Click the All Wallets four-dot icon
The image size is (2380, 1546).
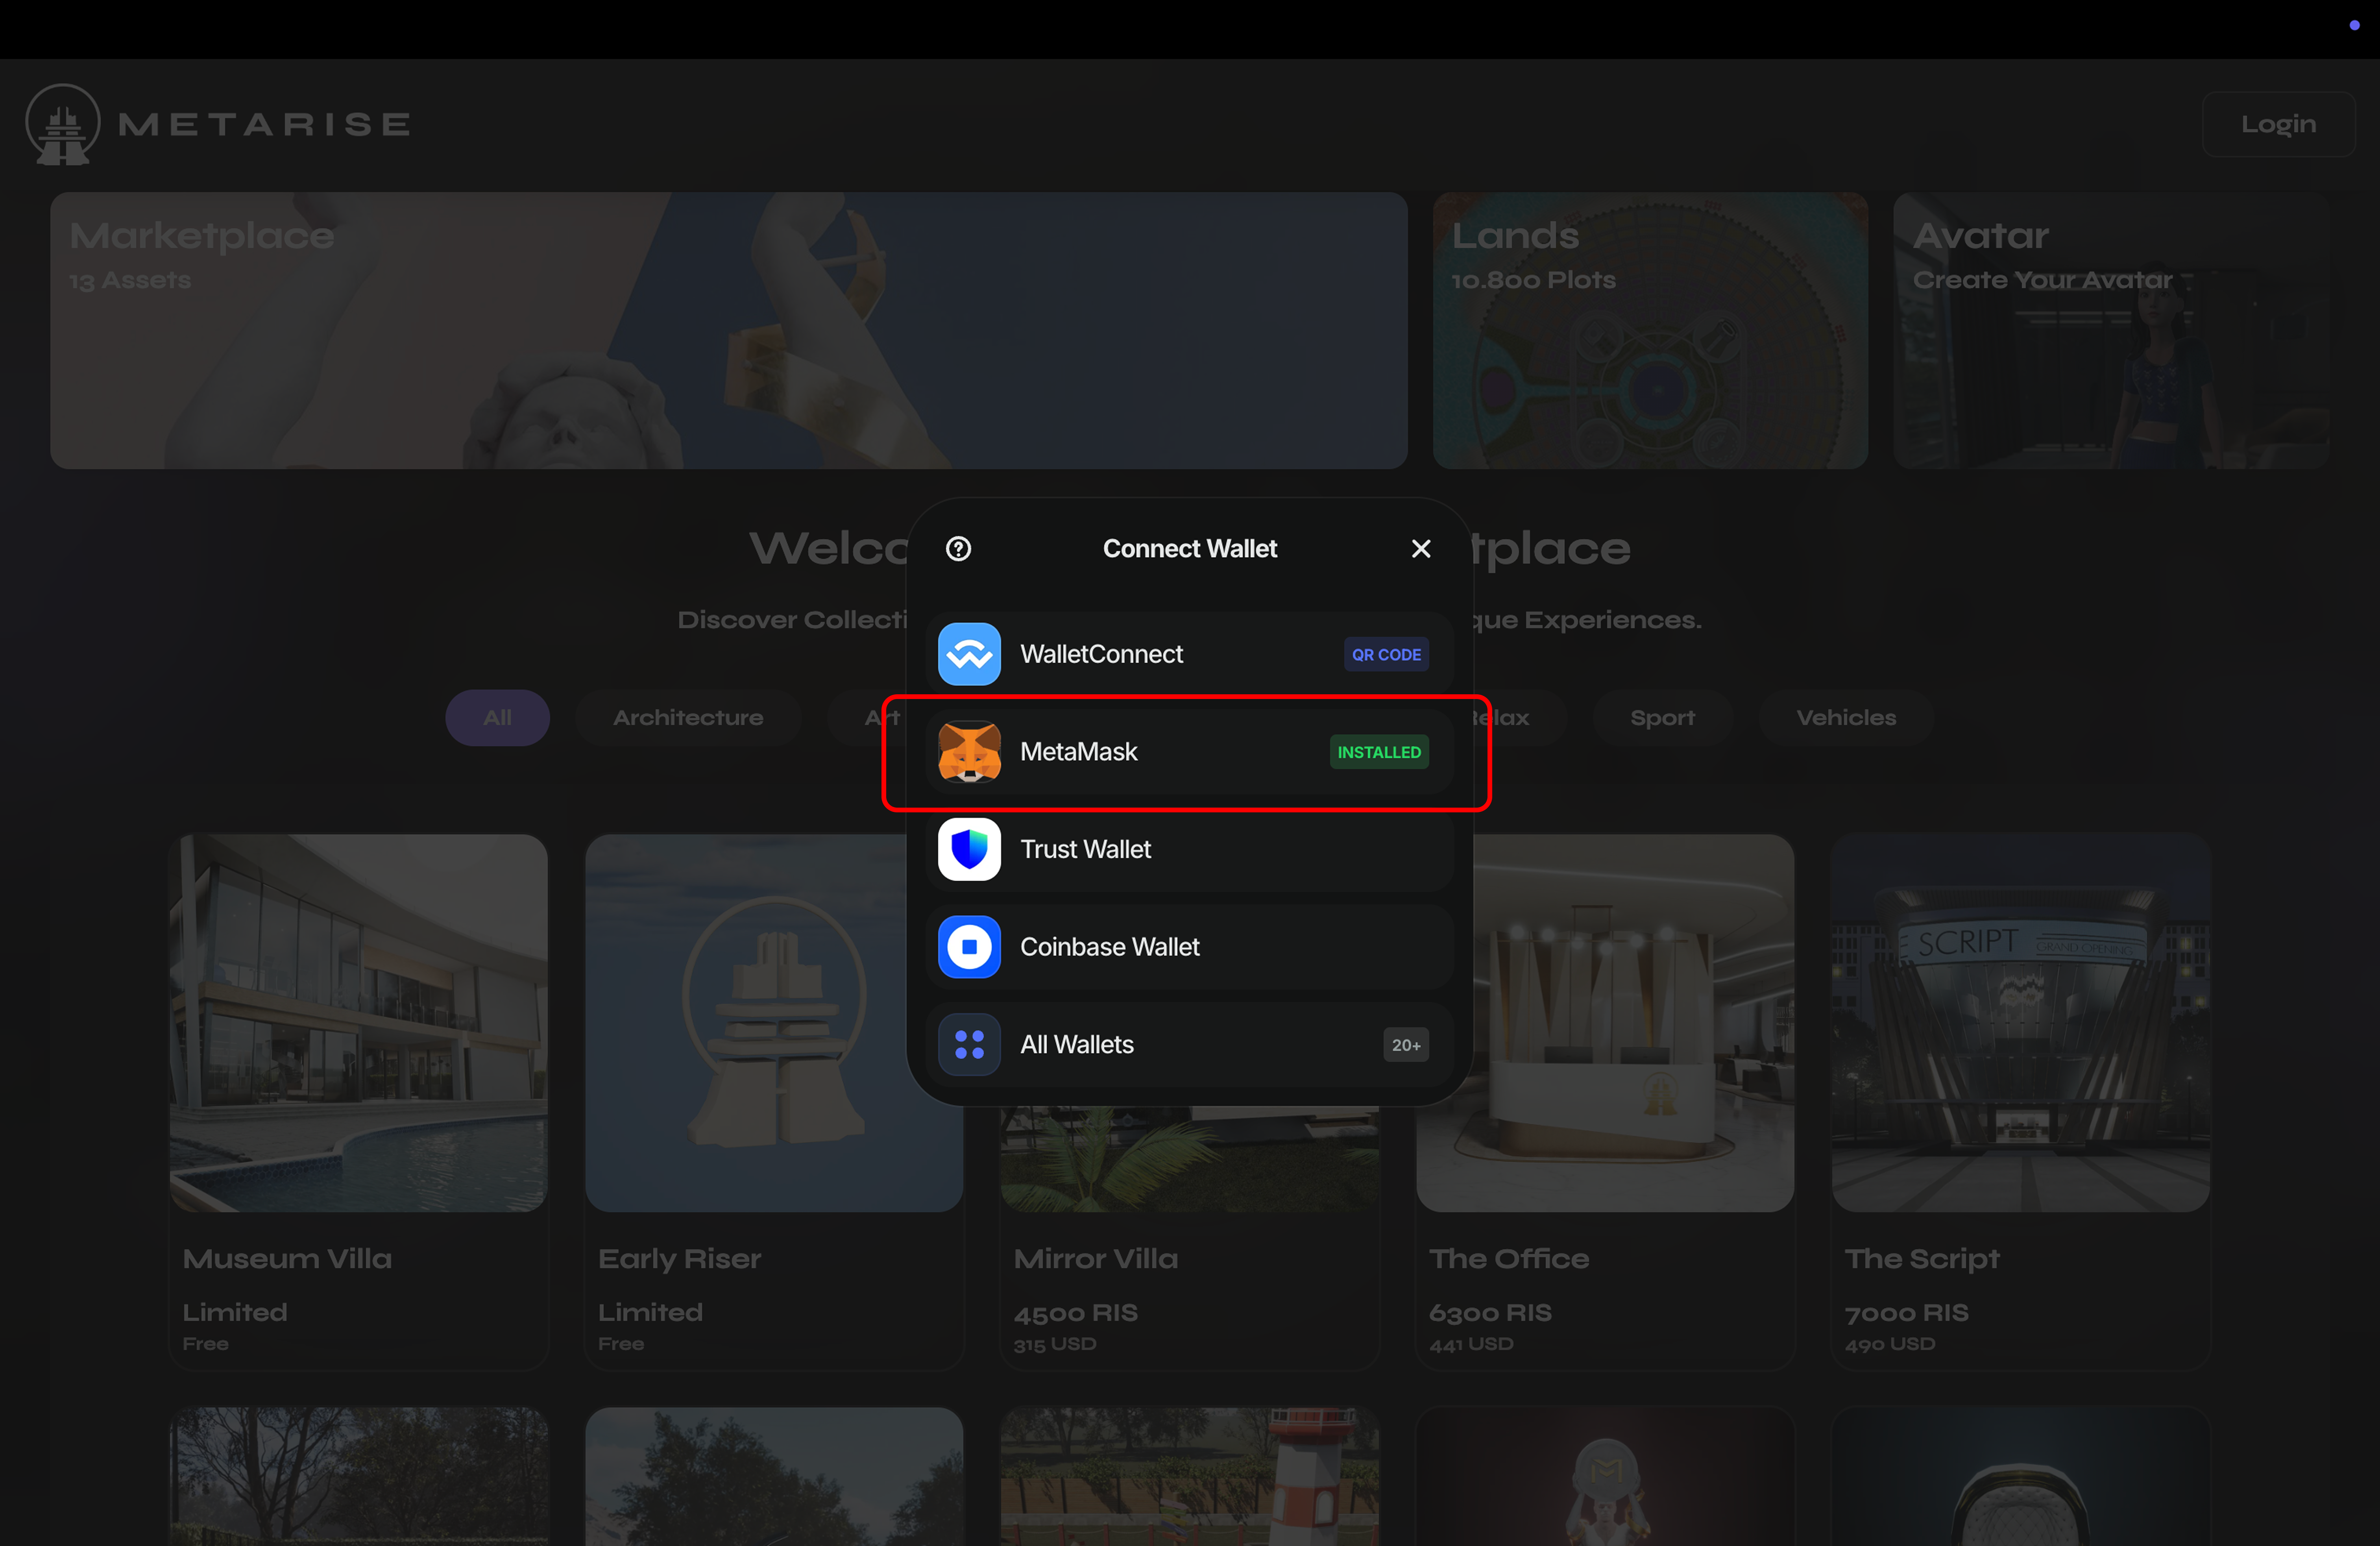point(969,1045)
